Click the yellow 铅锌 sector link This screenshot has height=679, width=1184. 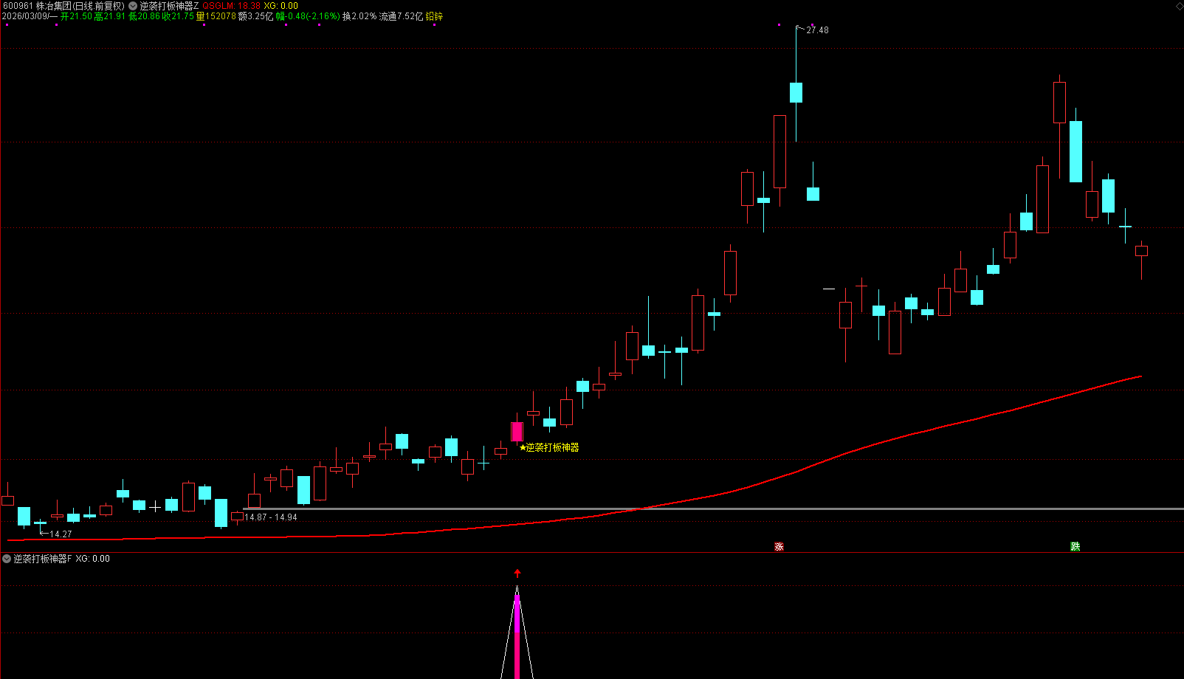pyautogui.click(x=434, y=16)
